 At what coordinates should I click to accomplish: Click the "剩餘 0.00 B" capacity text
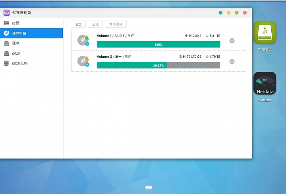pyautogui.click(x=193, y=36)
